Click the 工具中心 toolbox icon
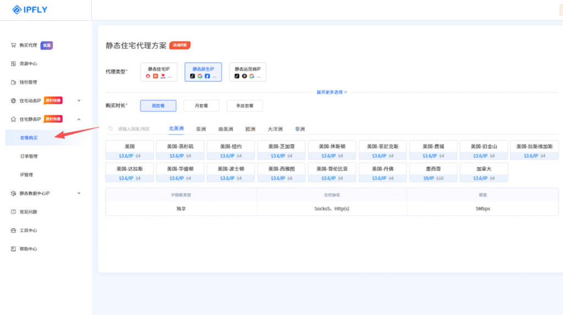Screen dimensions: 563x315 coord(13,230)
